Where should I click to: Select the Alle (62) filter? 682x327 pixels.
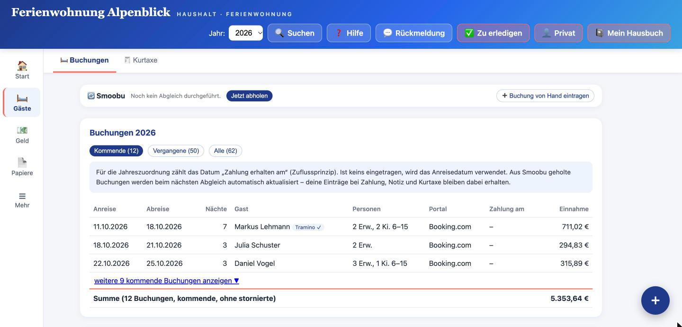(x=225, y=151)
